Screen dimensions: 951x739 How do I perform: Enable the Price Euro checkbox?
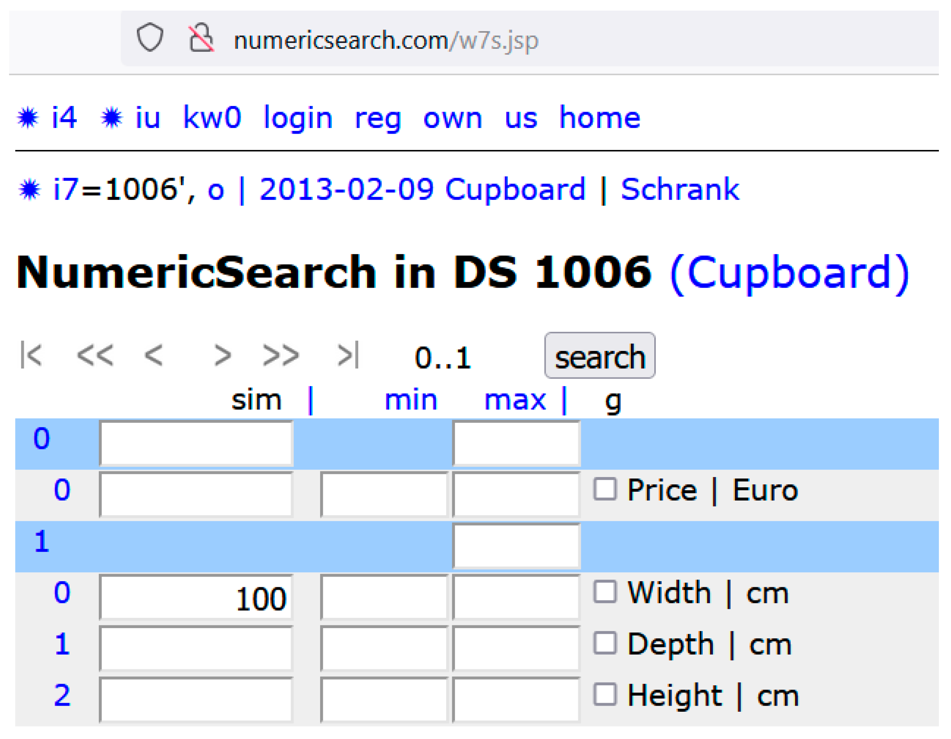click(x=605, y=489)
